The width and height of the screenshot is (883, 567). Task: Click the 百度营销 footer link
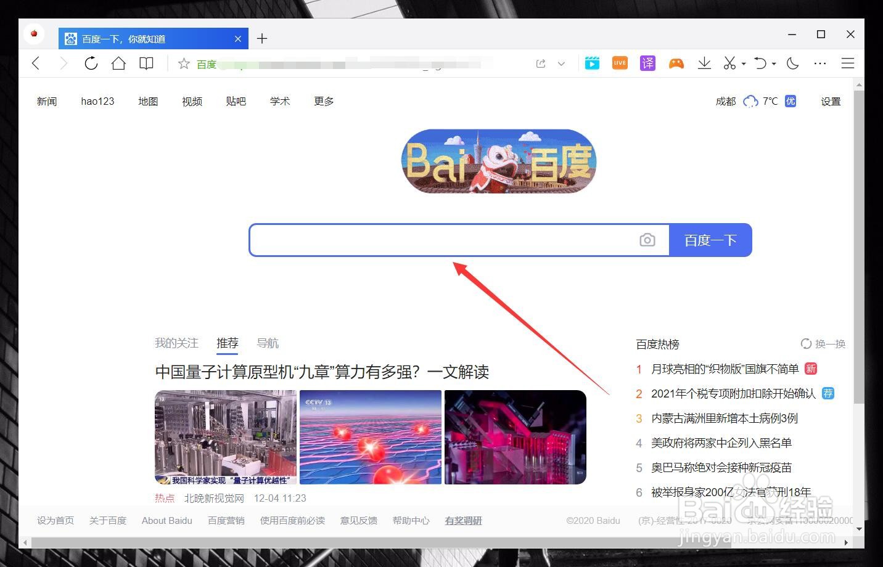pos(226,520)
